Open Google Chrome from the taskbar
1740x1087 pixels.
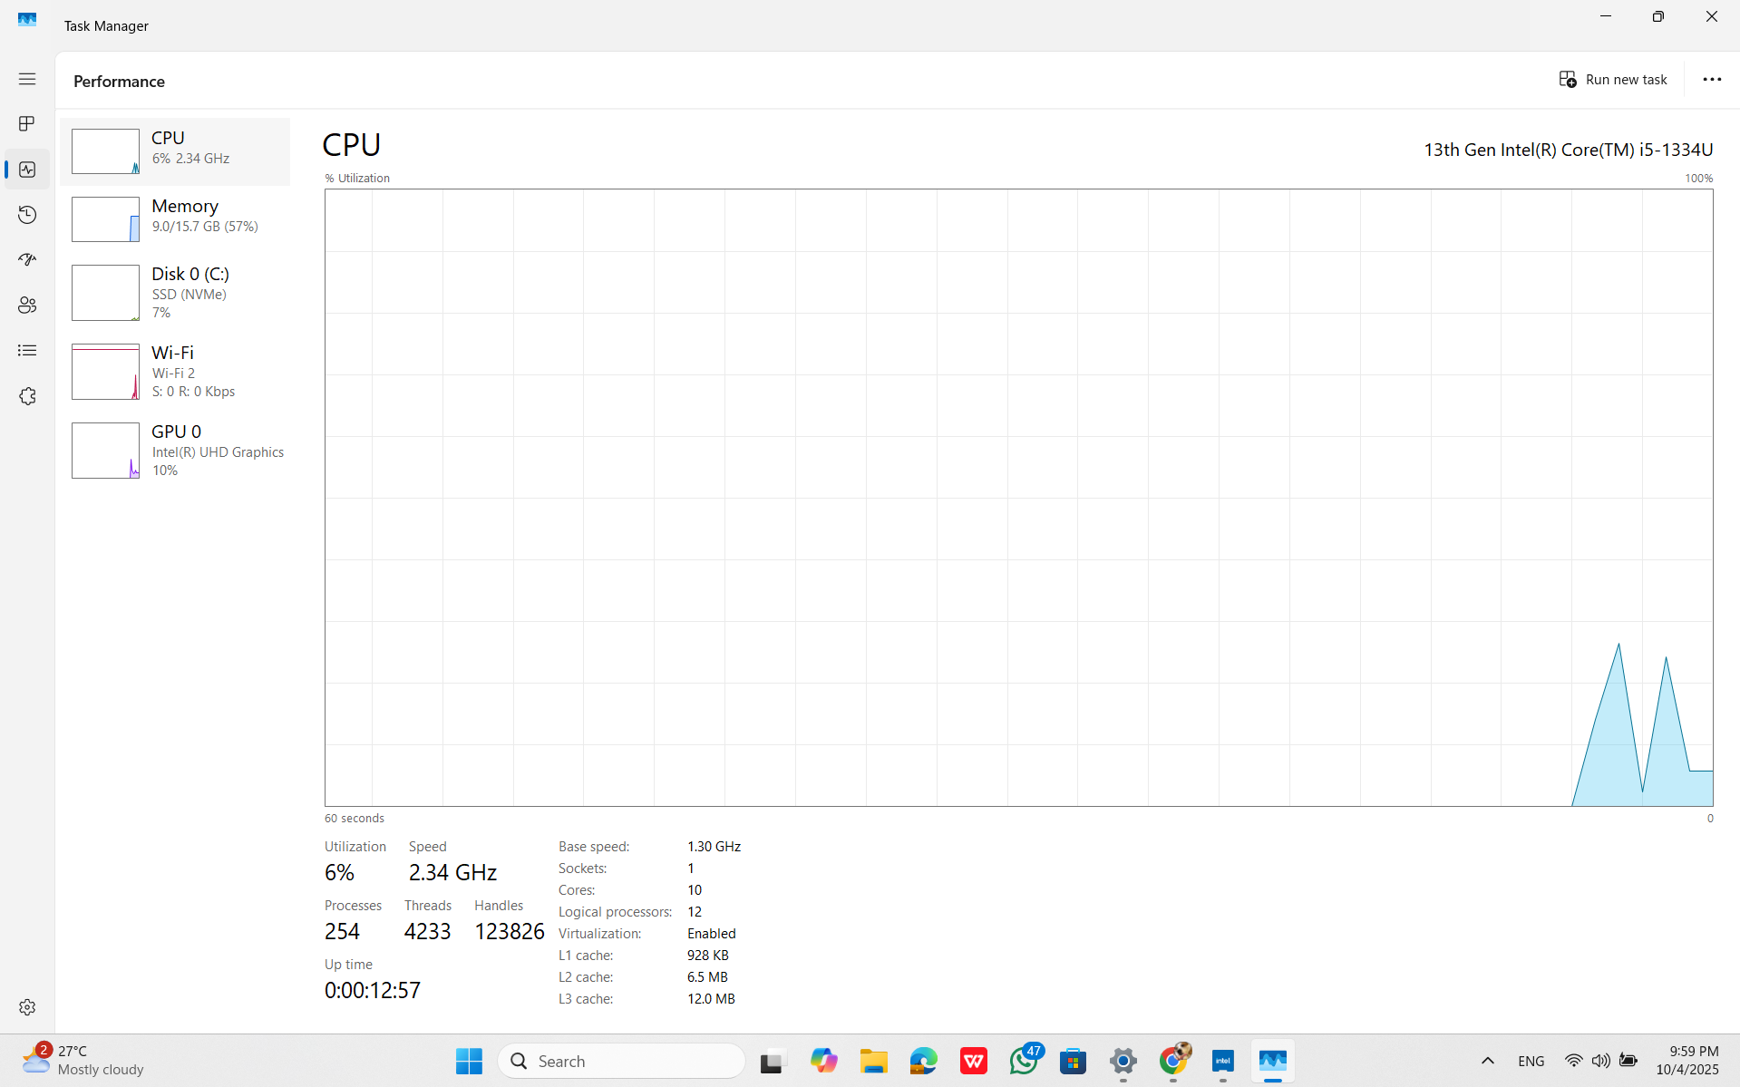coord(1173,1061)
